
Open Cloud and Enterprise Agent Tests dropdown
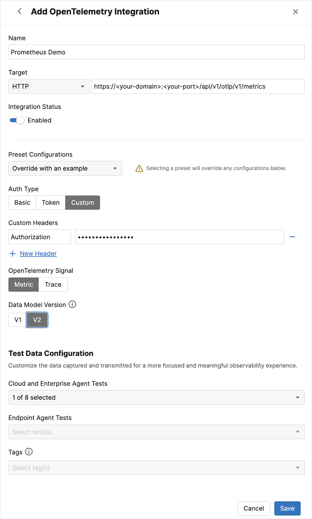156,397
